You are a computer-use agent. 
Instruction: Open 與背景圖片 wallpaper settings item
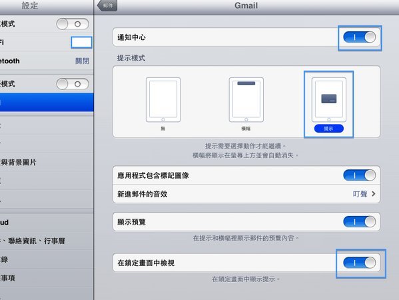click(47, 162)
